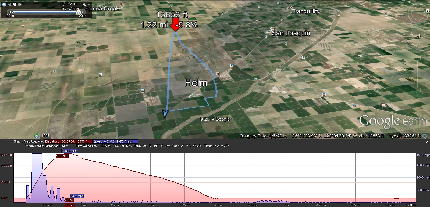This screenshot has width=430, height=207.
Task: Click the 1998 historical imagery button
Action: pyautogui.click(x=43, y=136)
